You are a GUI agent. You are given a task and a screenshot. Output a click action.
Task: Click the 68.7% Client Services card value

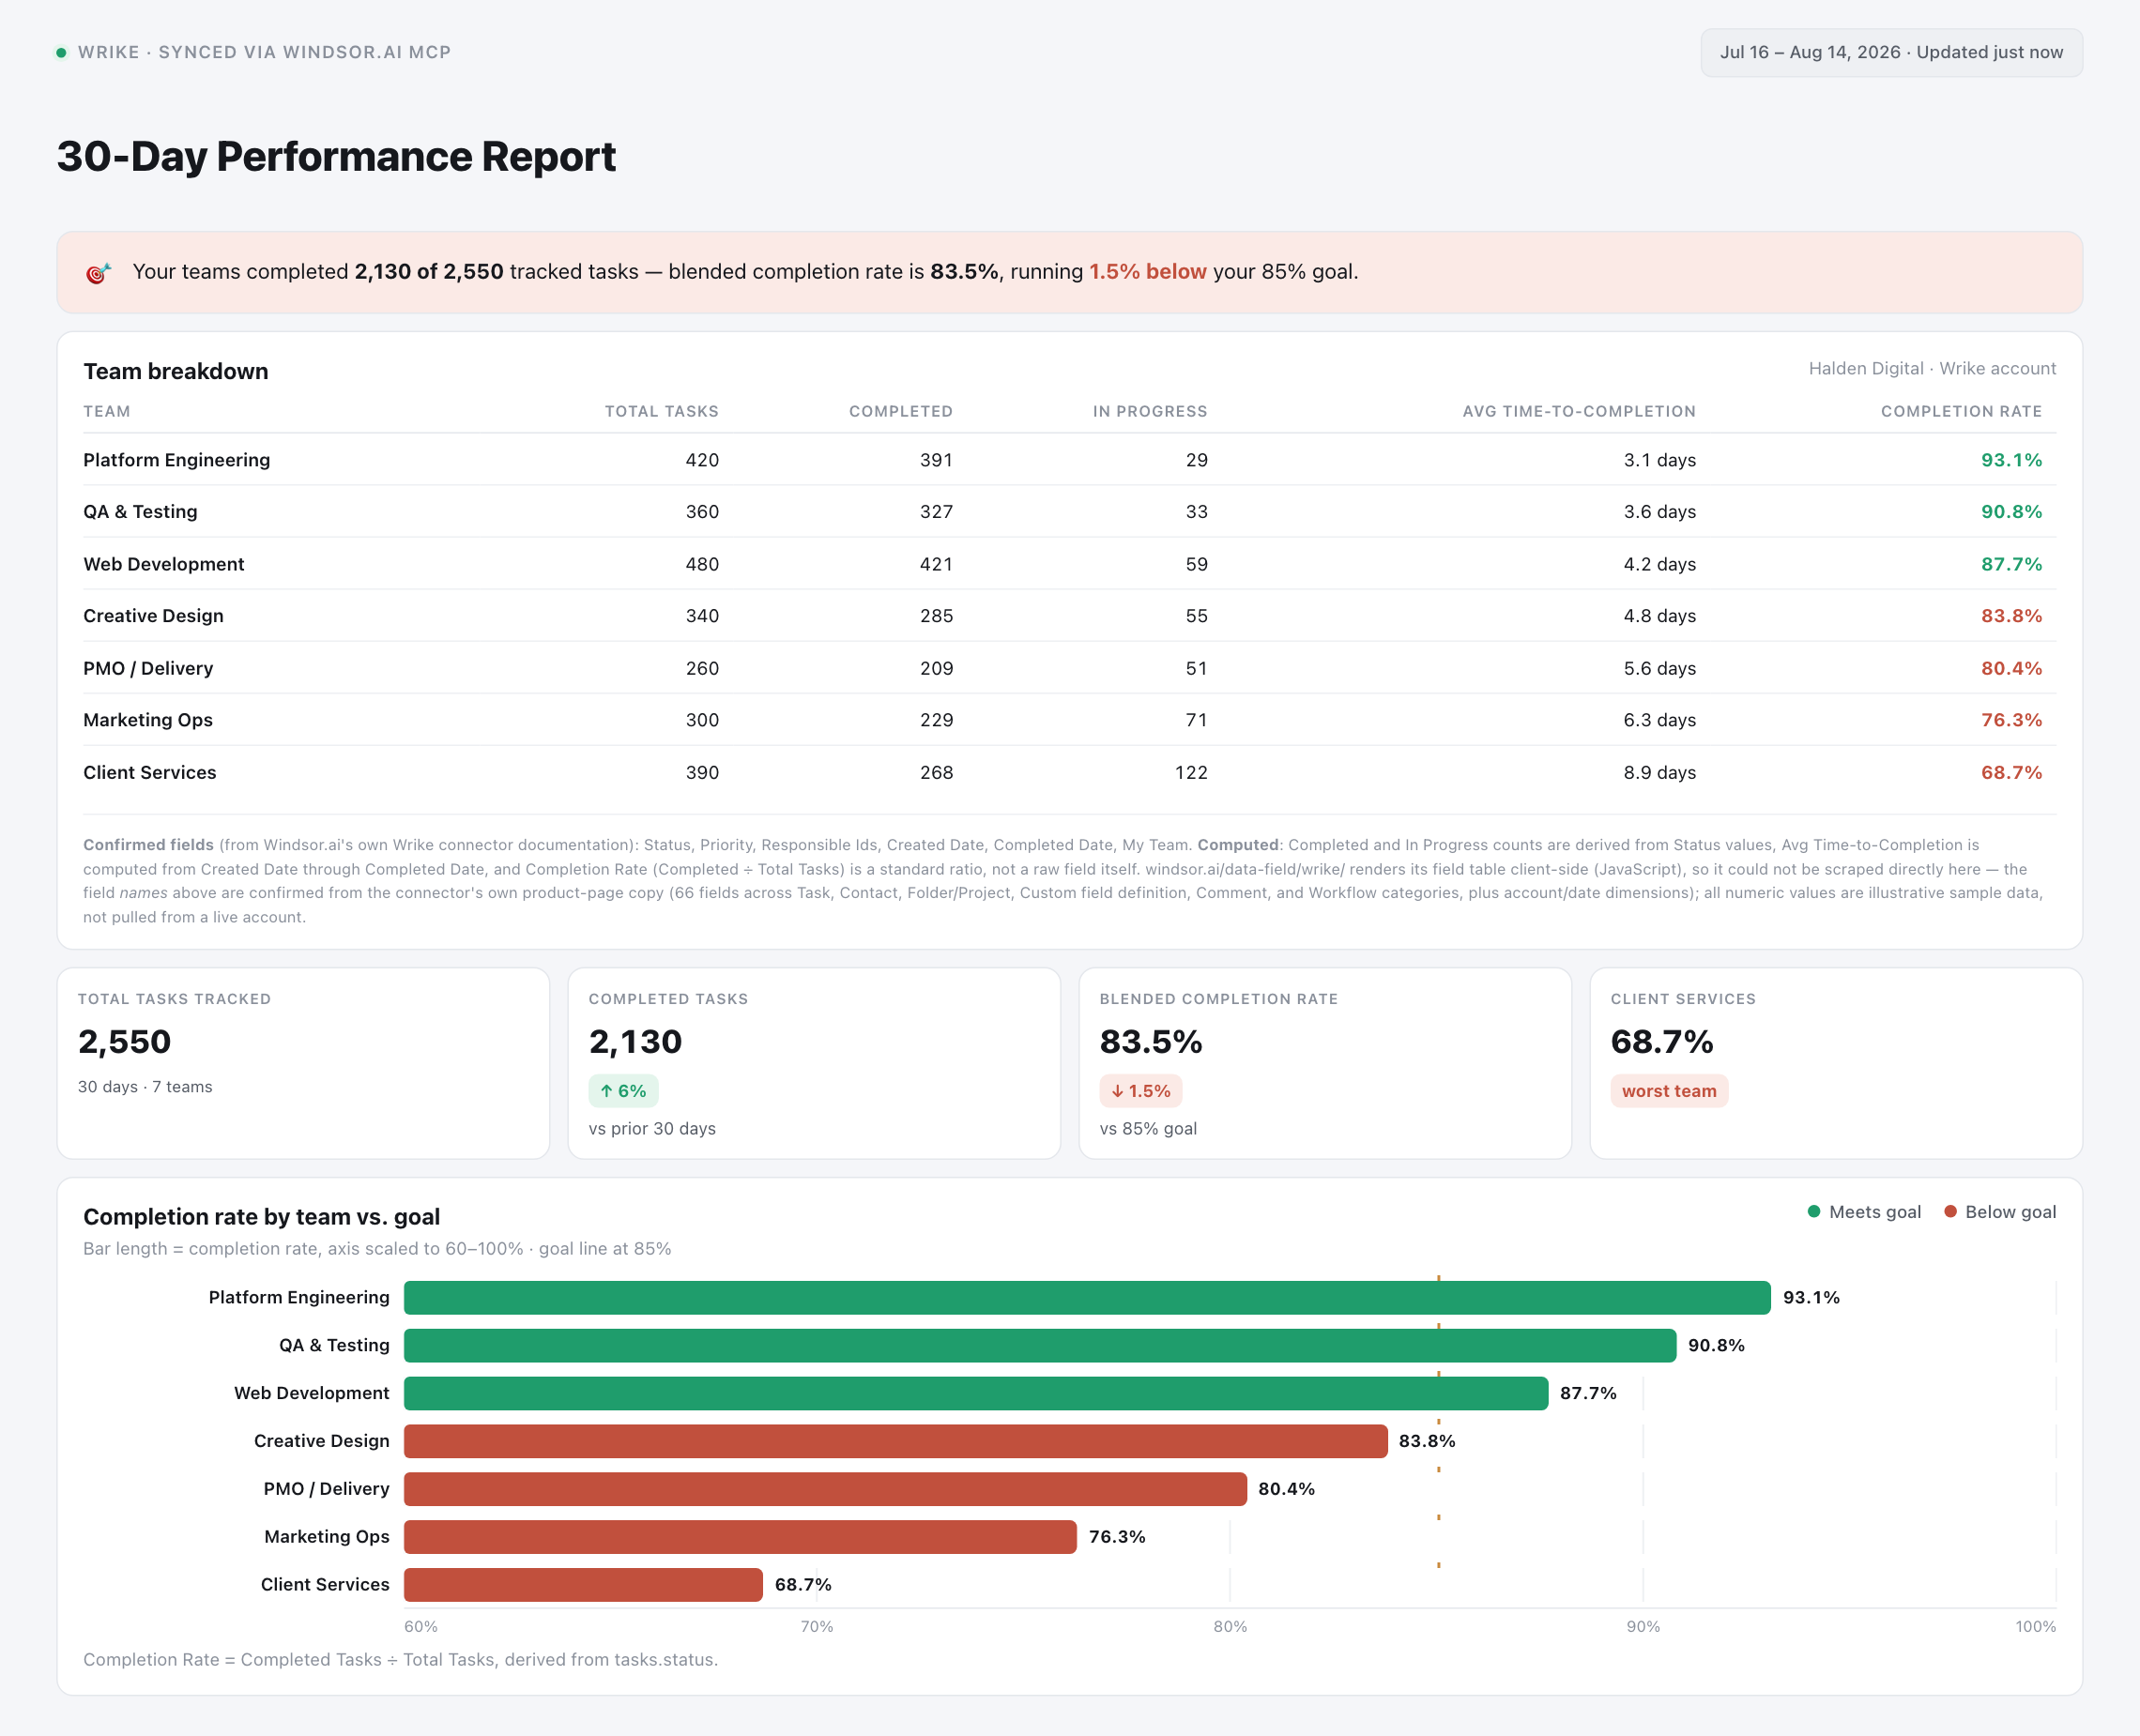[x=1662, y=1042]
